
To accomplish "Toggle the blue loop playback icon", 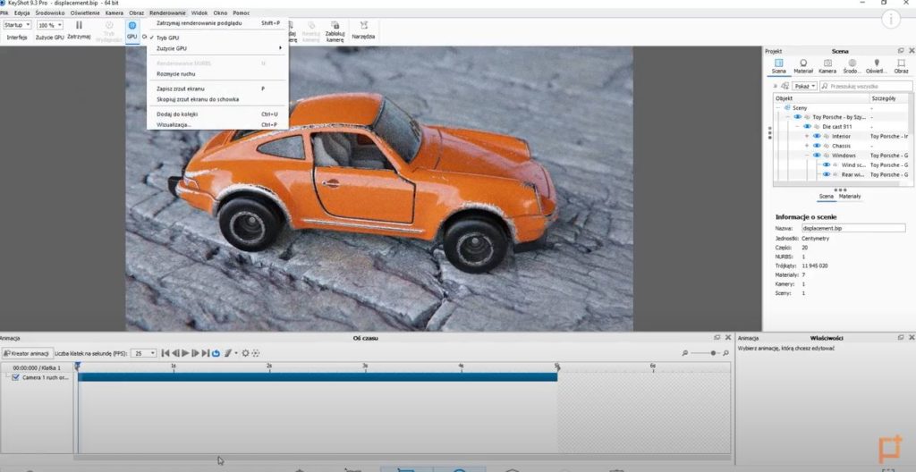I will click(x=216, y=353).
